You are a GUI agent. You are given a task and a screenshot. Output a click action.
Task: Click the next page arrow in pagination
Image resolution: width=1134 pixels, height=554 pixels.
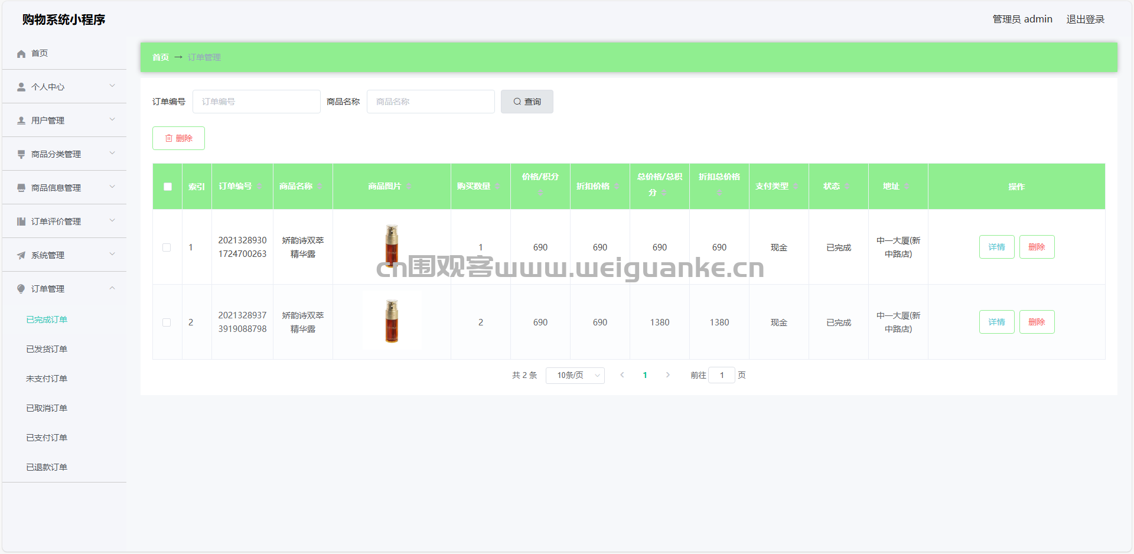coord(667,375)
